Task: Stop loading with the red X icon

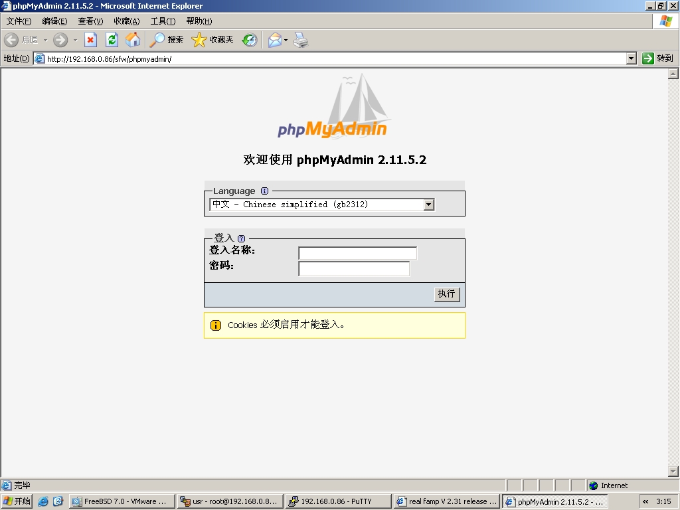Action: (x=90, y=40)
